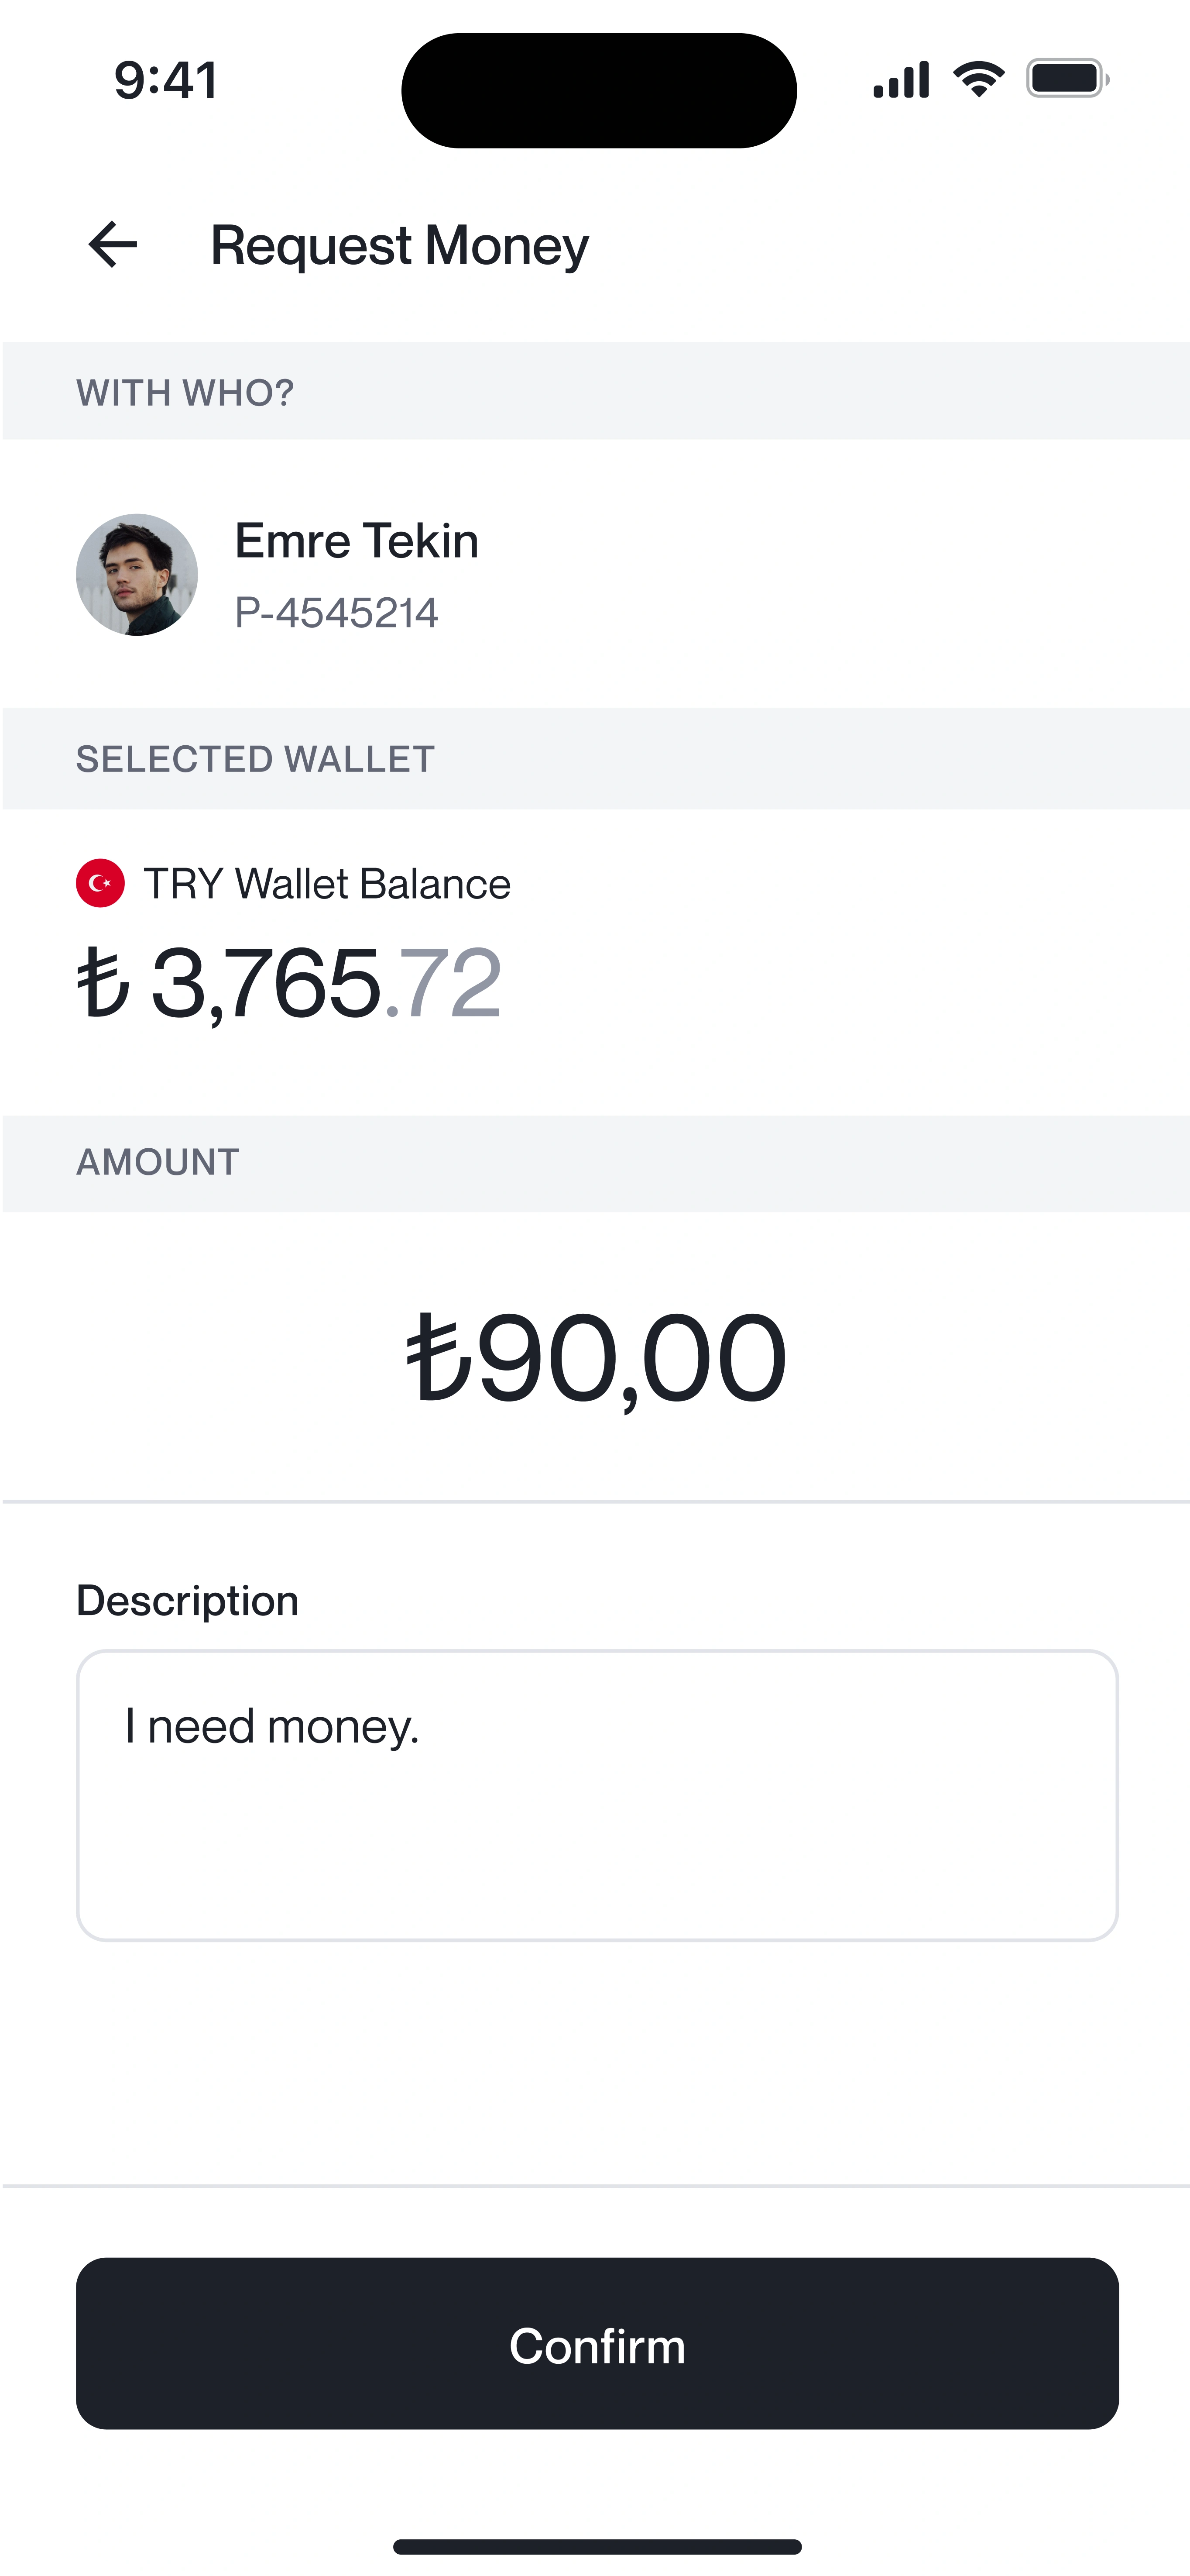The width and height of the screenshot is (1190, 2576).
Task: Click the Request Money page title
Action: (400, 246)
